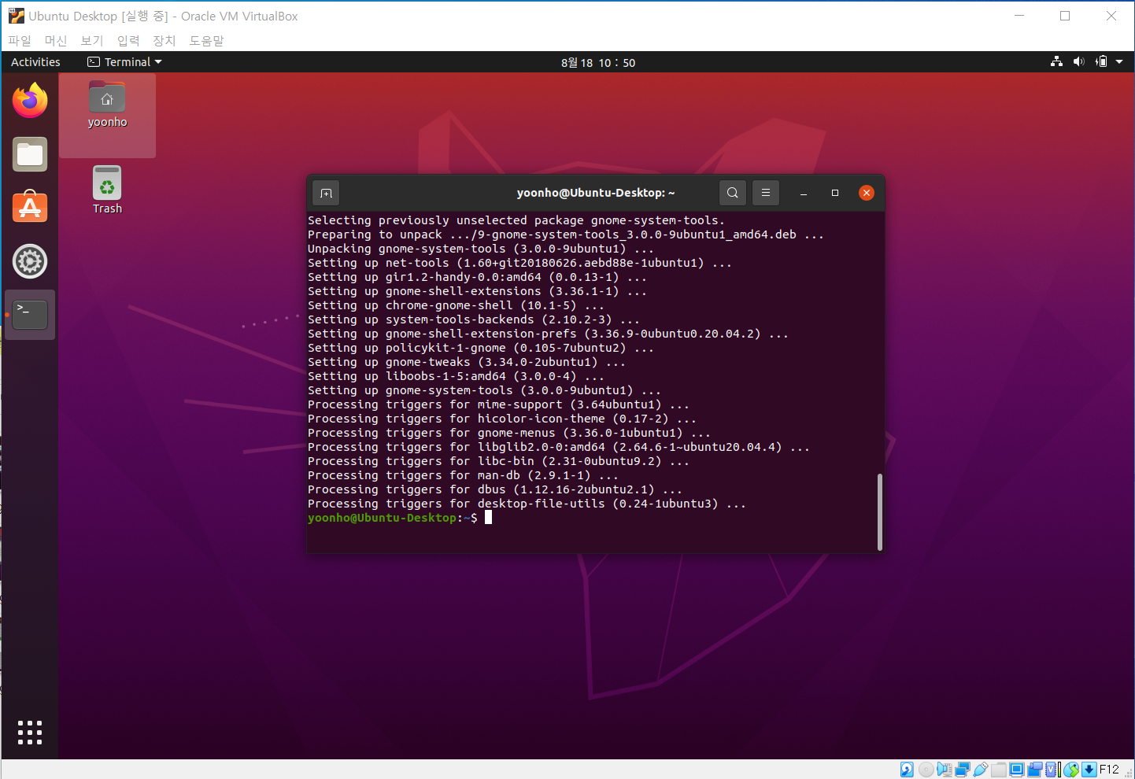Open the 보기 menu in VirtualBox
The image size is (1135, 779).
pyautogui.click(x=92, y=40)
